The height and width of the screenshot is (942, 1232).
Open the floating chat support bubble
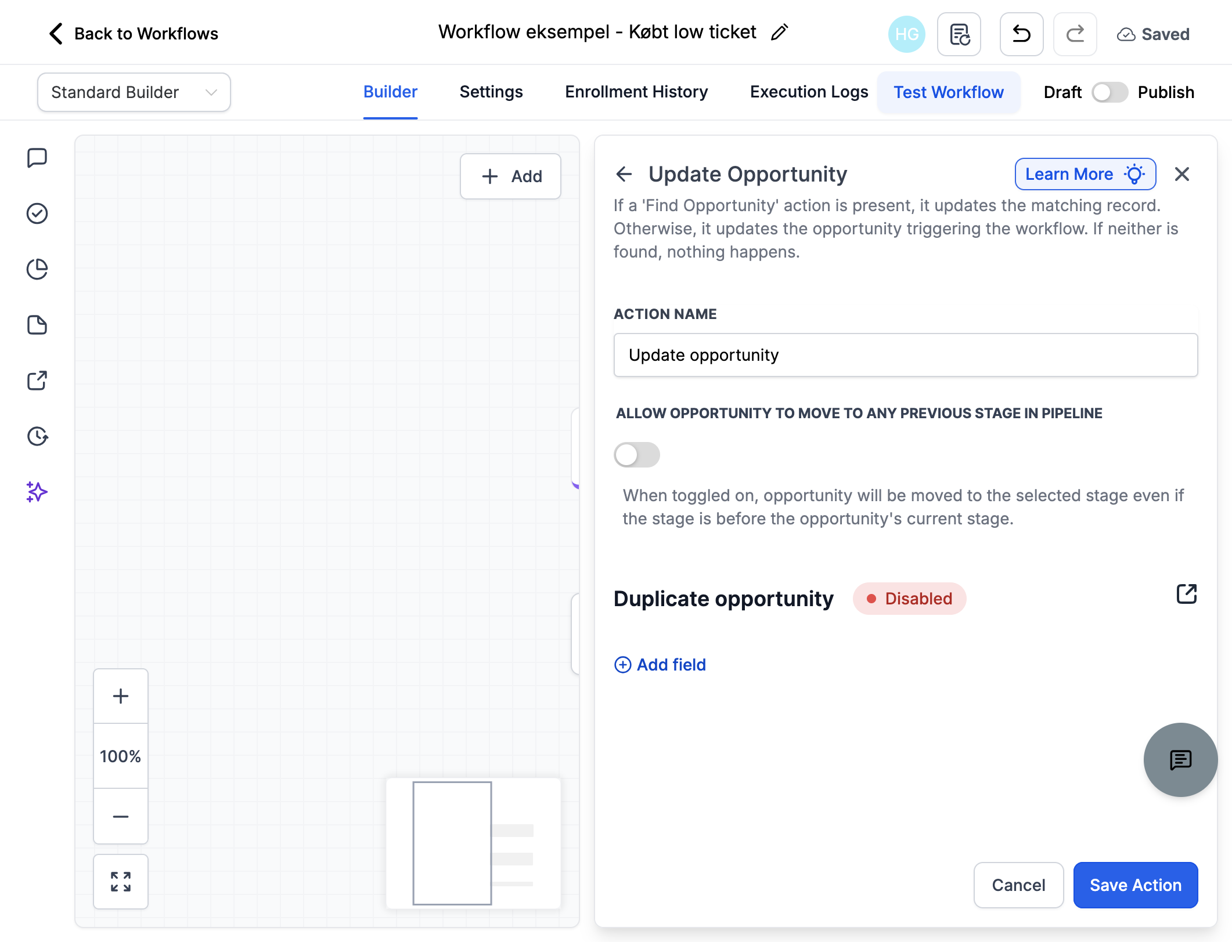pyautogui.click(x=1180, y=760)
